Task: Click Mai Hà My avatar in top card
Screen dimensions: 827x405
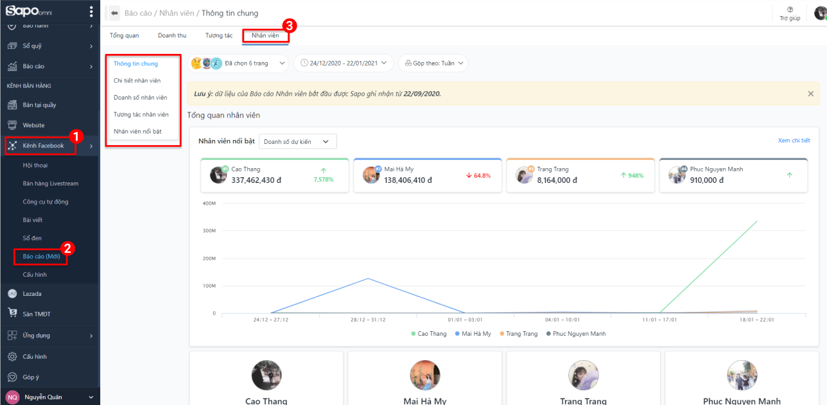Action: tap(371, 175)
